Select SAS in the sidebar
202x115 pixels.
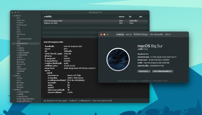(18, 30)
